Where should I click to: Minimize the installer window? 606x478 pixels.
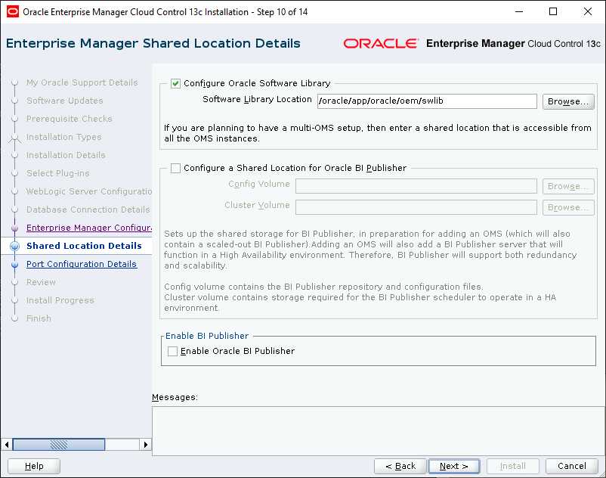click(x=519, y=11)
